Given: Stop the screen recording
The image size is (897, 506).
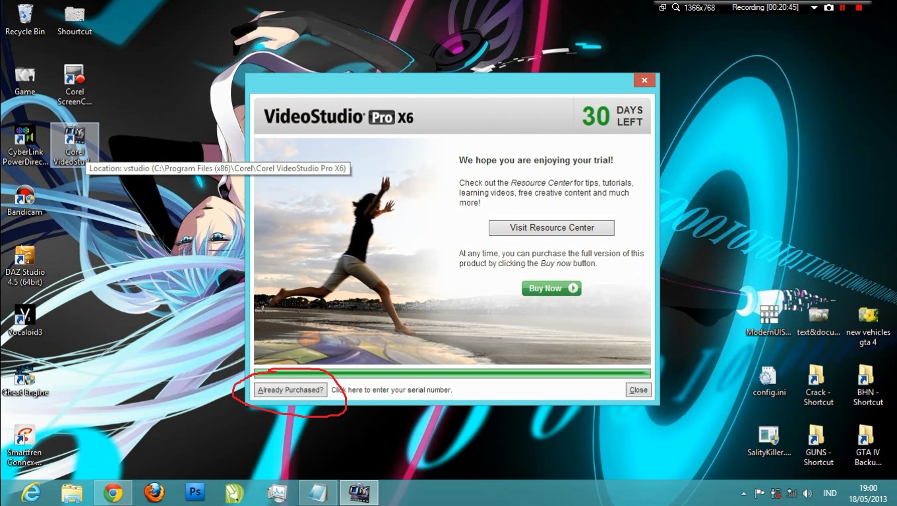Looking at the screenshot, I should (859, 7).
